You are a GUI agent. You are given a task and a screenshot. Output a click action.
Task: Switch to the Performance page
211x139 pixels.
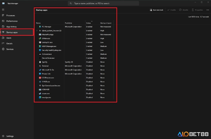point(12,21)
